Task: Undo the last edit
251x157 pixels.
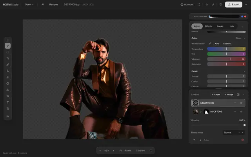Action: [207, 4]
